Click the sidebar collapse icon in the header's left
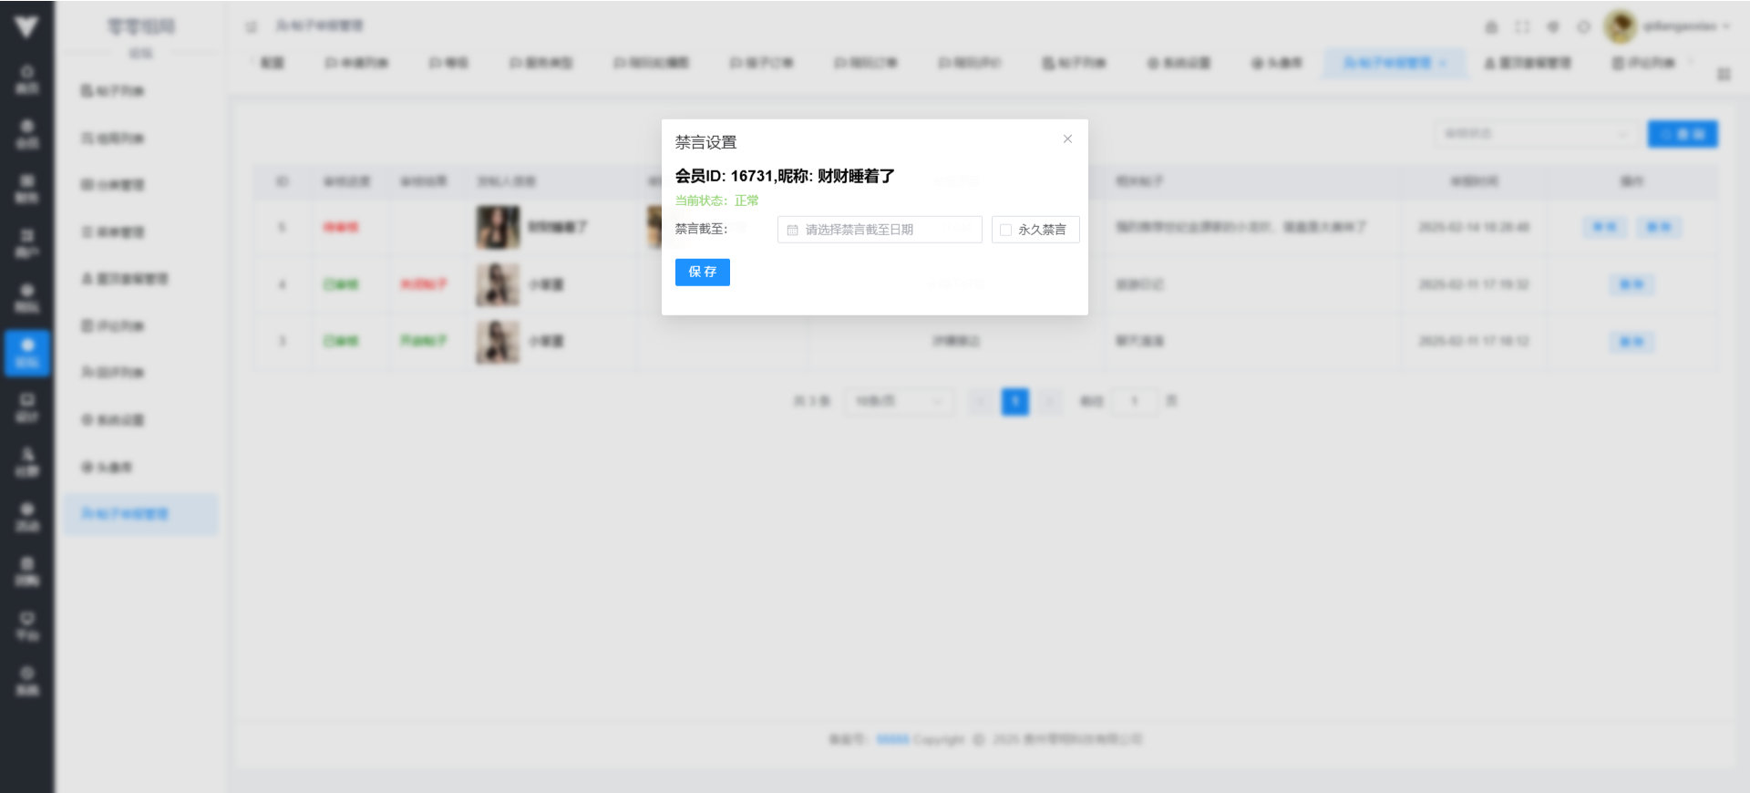The image size is (1750, 793). click(252, 27)
